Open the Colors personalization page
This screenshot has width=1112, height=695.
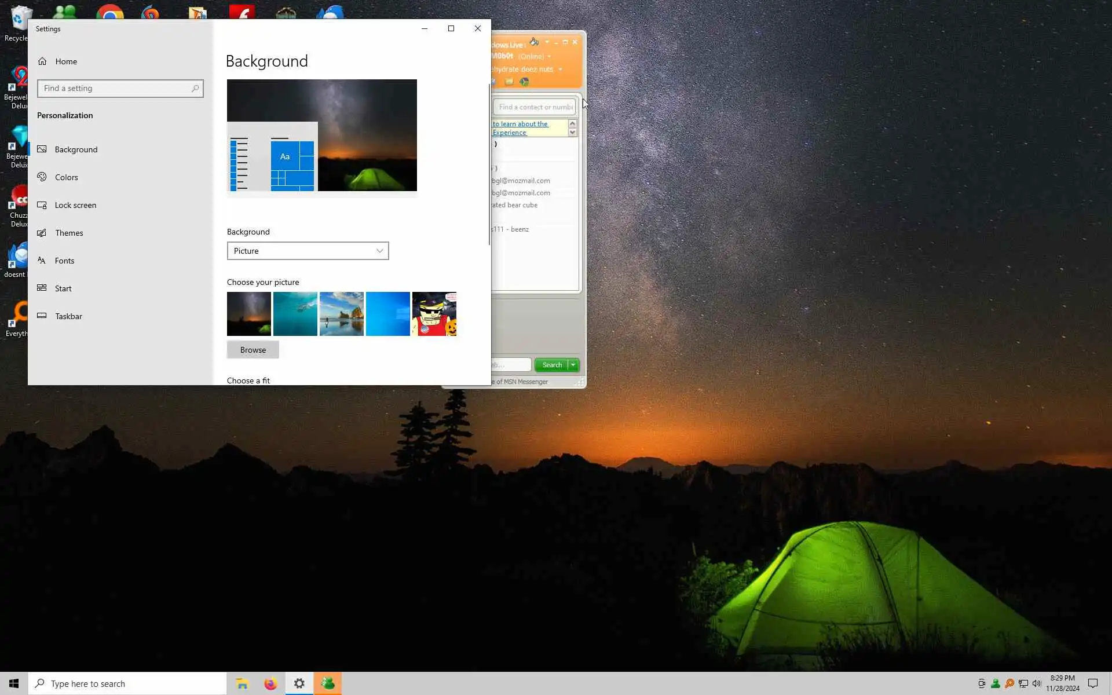coord(66,177)
